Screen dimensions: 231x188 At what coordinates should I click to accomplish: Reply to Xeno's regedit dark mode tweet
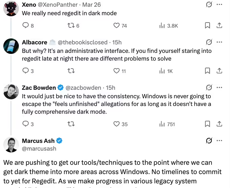pos(26,25)
